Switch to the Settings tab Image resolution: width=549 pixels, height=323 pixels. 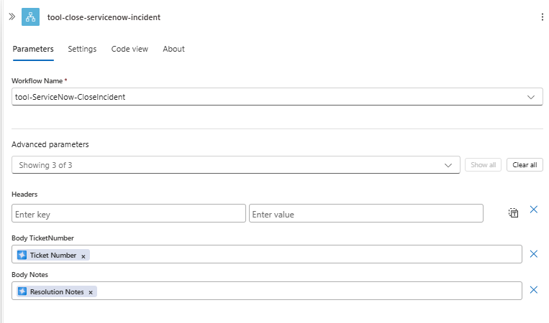[x=82, y=49]
